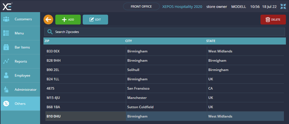
Task: Click the Reports chart icon
Action: point(6,61)
